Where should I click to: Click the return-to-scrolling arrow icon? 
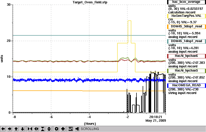tap(77, 129)
